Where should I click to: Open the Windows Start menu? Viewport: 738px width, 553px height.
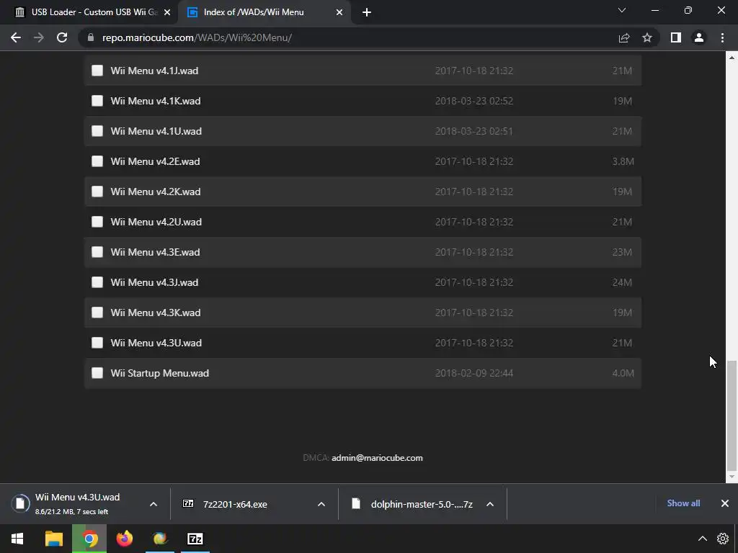(17, 539)
